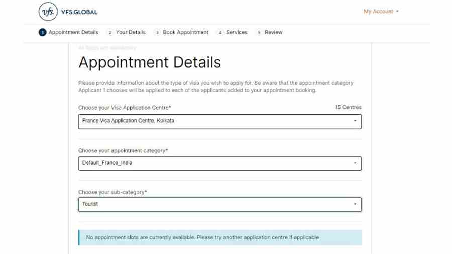Viewport: 452px width, 254px height.
Task: Select step 5 number icon
Action: point(259,32)
